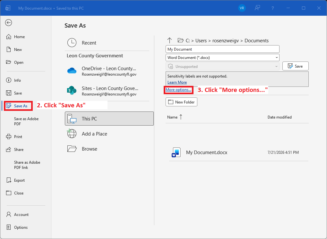Click rosenzweigv in the folder path

tap(226, 41)
